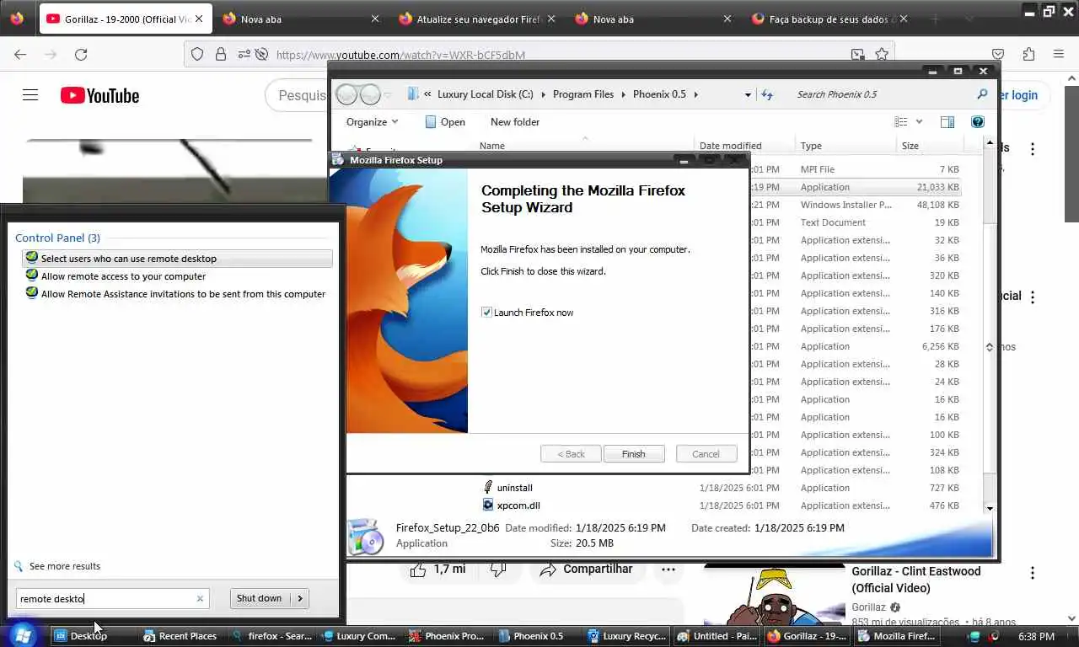Open the Firefox extensions puzzle icon
This screenshot has height=647, width=1079.
click(1028, 54)
